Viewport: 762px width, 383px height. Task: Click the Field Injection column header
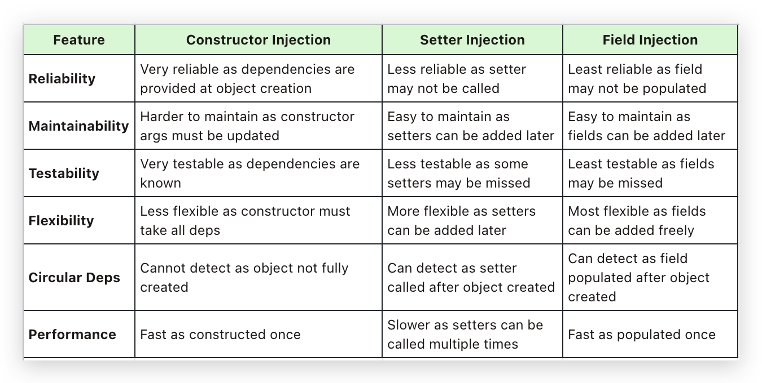[650, 40]
